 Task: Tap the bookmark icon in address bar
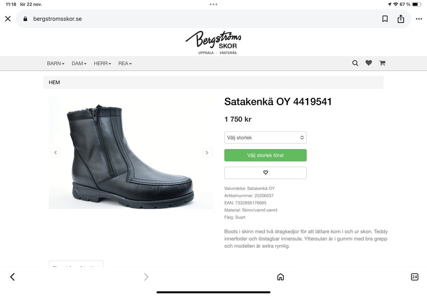385,19
